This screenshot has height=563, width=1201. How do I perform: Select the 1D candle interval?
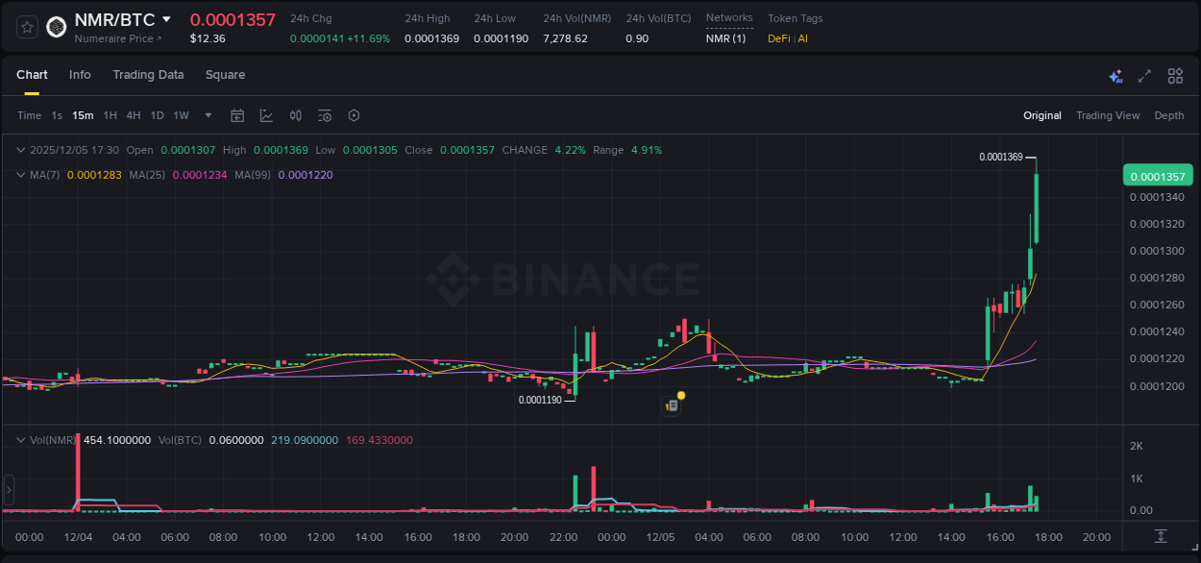[157, 115]
